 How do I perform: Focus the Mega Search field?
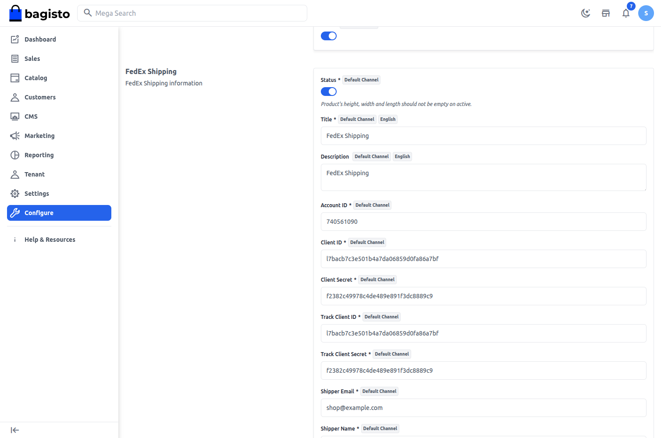192,13
